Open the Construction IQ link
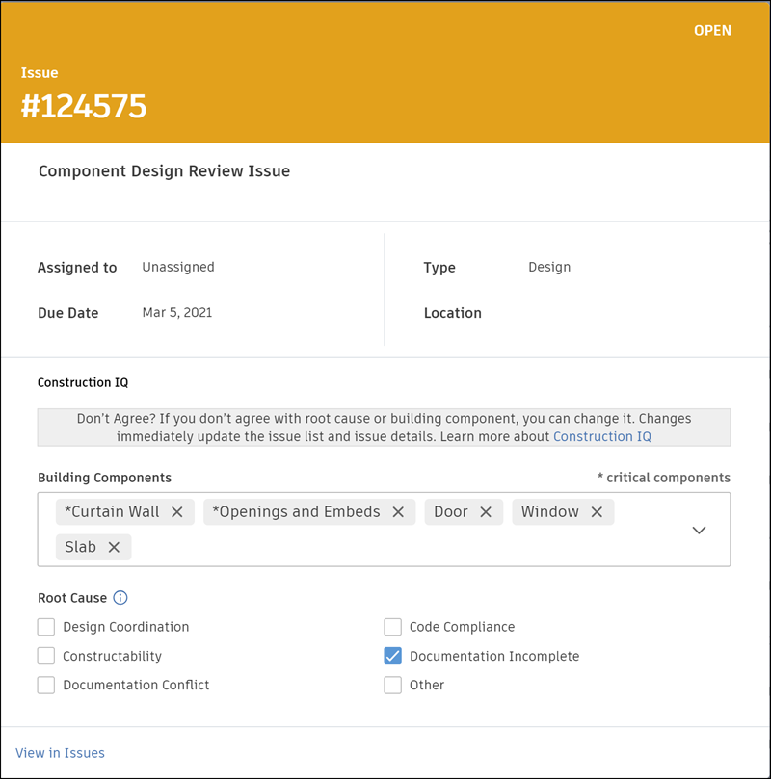Image resolution: width=771 pixels, height=779 pixels. click(x=602, y=437)
